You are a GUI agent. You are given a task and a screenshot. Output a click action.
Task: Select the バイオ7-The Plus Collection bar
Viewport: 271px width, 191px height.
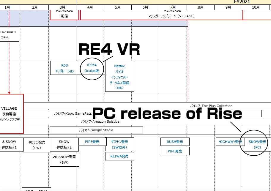tap(211, 106)
